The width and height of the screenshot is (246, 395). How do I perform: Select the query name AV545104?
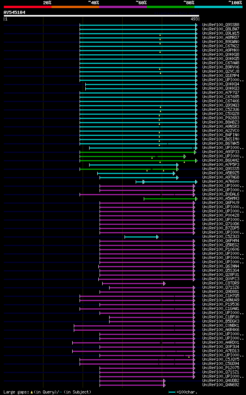coord(14,12)
